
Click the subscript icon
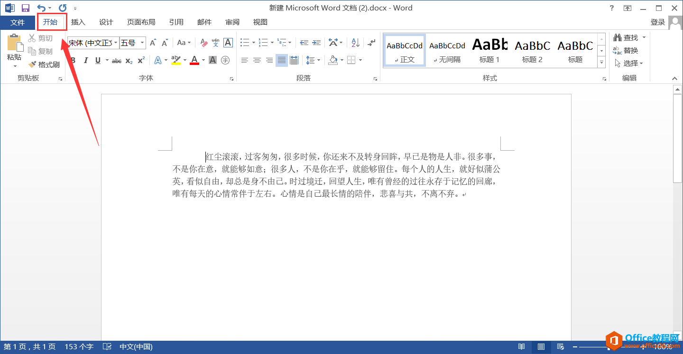click(129, 60)
